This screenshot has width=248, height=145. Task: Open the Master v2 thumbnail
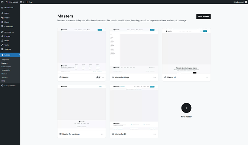tap(186, 51)
